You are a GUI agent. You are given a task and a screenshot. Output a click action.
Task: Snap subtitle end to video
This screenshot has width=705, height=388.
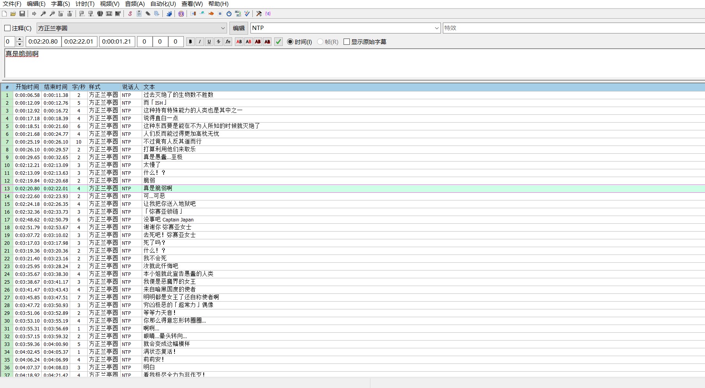point(91,14)
